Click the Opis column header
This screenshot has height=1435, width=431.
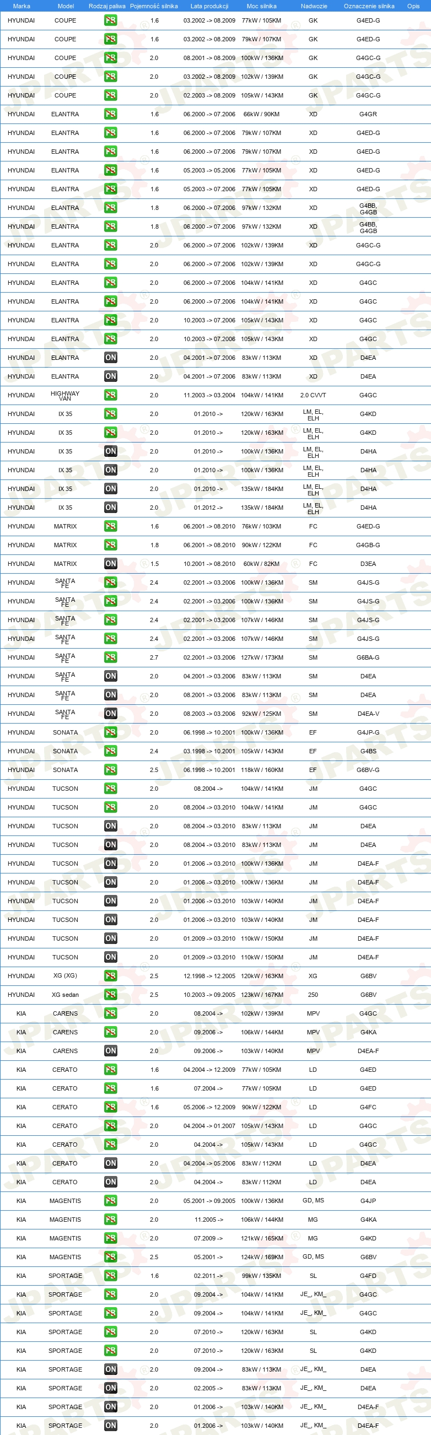tap(413, 6)
